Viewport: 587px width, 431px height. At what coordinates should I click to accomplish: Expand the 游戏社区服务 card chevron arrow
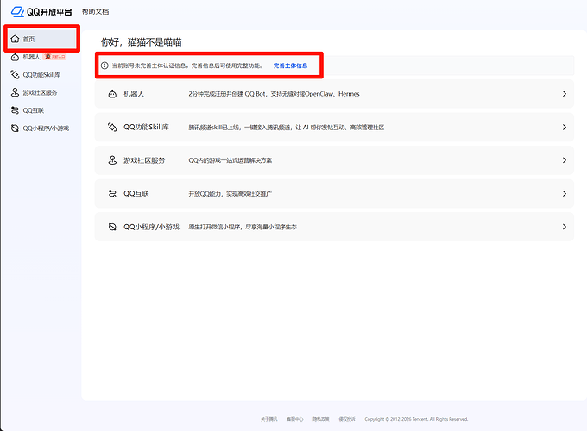pos(565,160)
